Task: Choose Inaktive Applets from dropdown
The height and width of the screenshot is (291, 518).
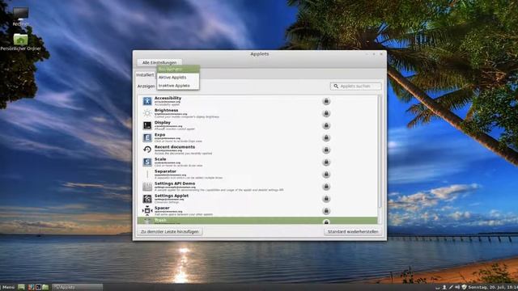Action: pyautogui.click(x=178, y=86)
